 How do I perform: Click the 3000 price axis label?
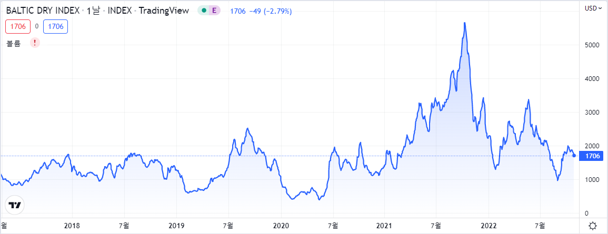click(592, 113)
